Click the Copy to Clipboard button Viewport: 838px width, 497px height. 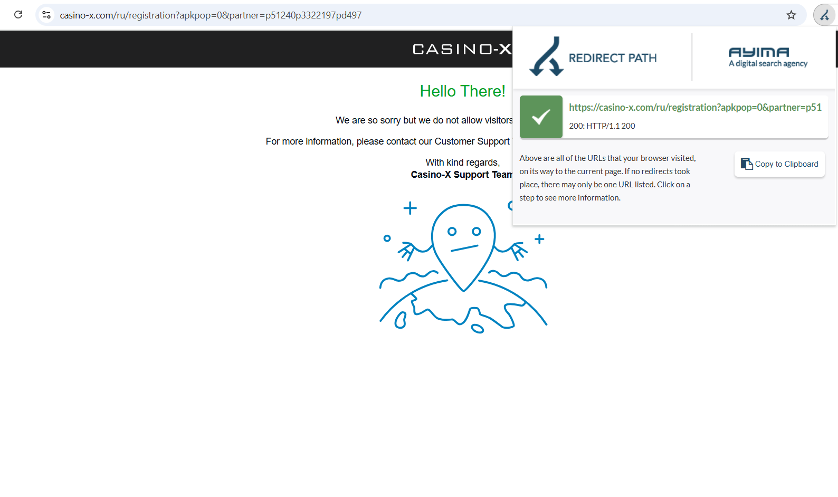(x=779, y=164)
